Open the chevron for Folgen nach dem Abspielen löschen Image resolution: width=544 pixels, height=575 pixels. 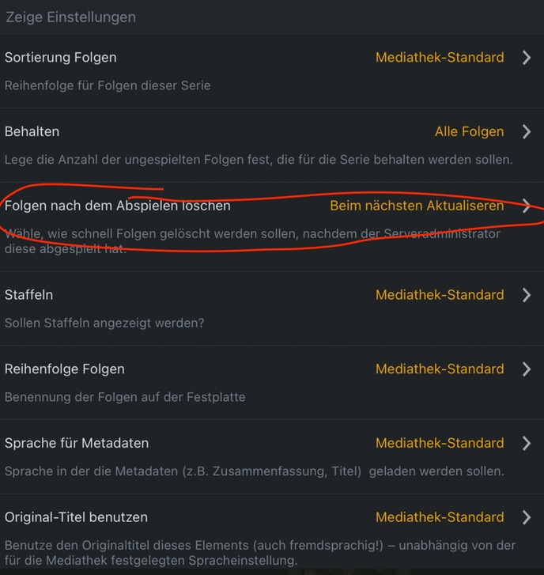click(x=527, y=206)
